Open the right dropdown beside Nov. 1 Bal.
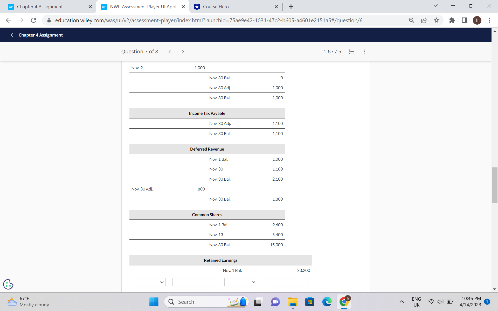 pyautogui.click(x=240, y=282)
